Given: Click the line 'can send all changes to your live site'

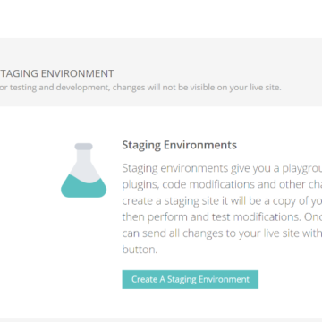Looking at the screenshot, I should point(222,233).
